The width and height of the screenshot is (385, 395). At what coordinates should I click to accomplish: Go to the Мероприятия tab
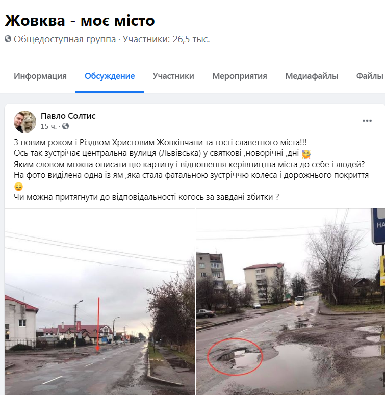coord(239,76)
